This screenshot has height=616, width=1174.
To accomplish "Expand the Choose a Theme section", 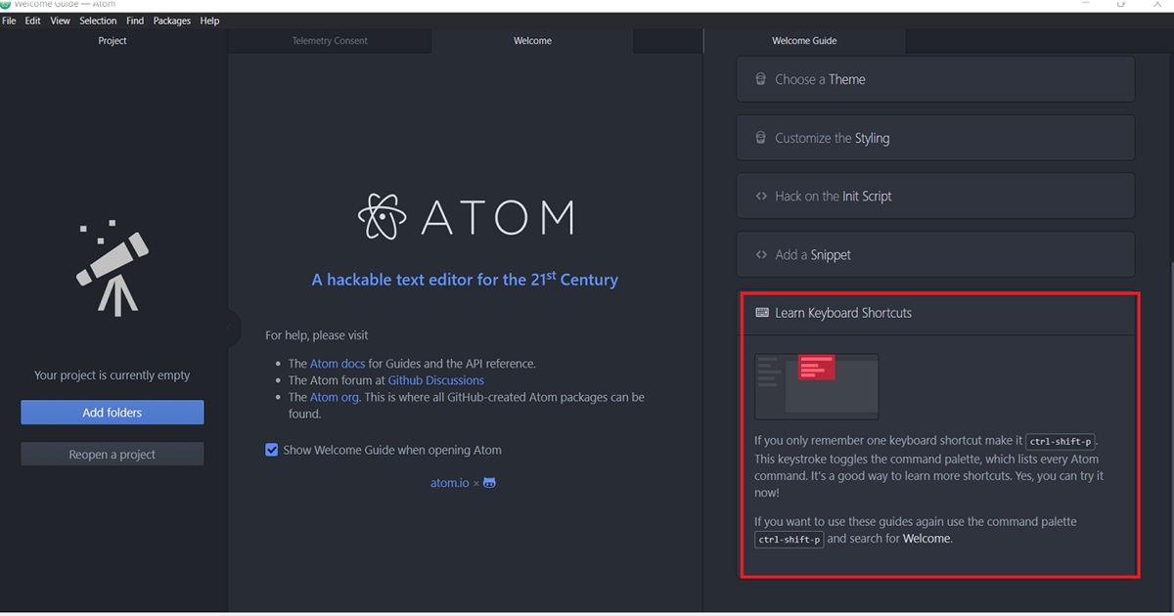I will pos(934,79).
